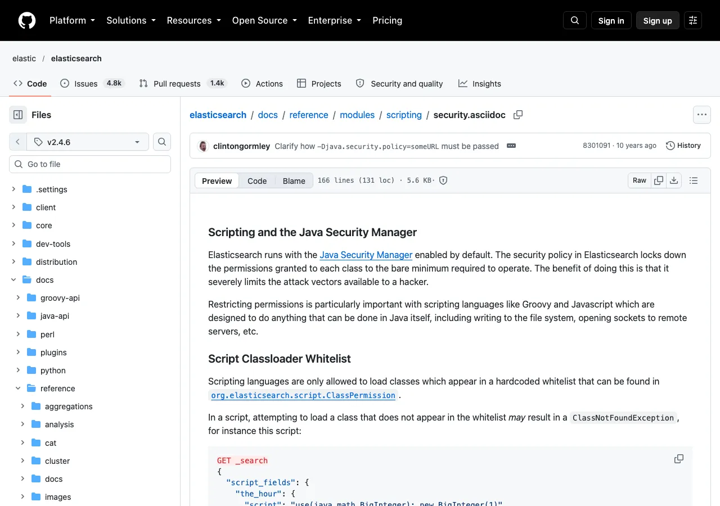Go back with the arrow beside the v2.4.6 selector
This screenshot has height=506, width=720.
pyautogui.click(x=17, y=142)
